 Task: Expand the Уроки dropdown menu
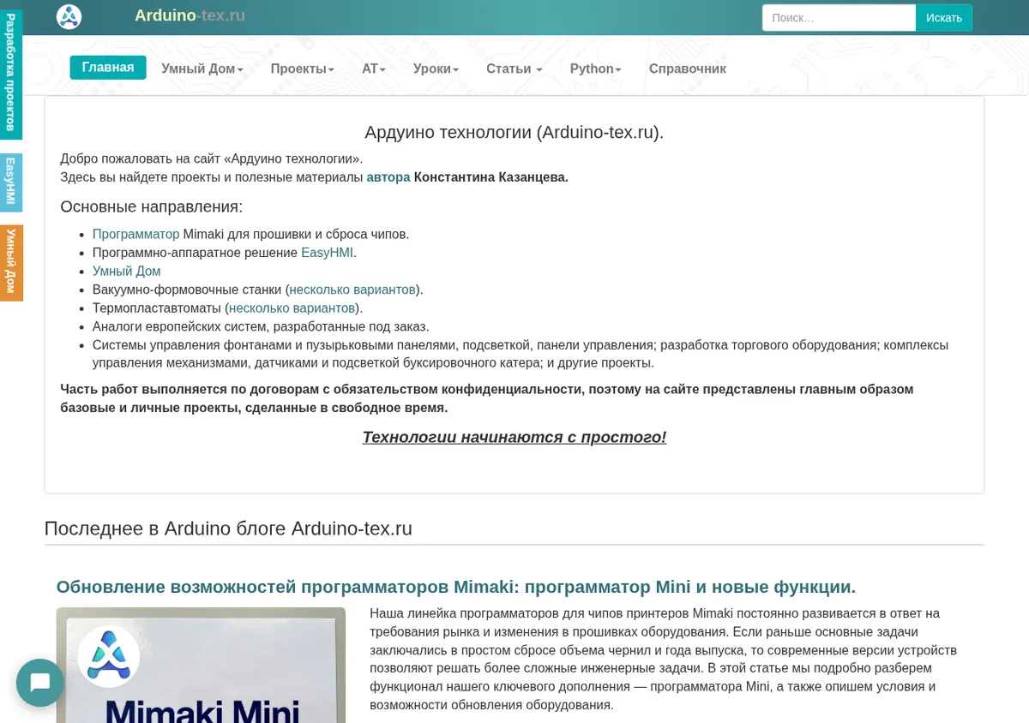pos(436,69)
